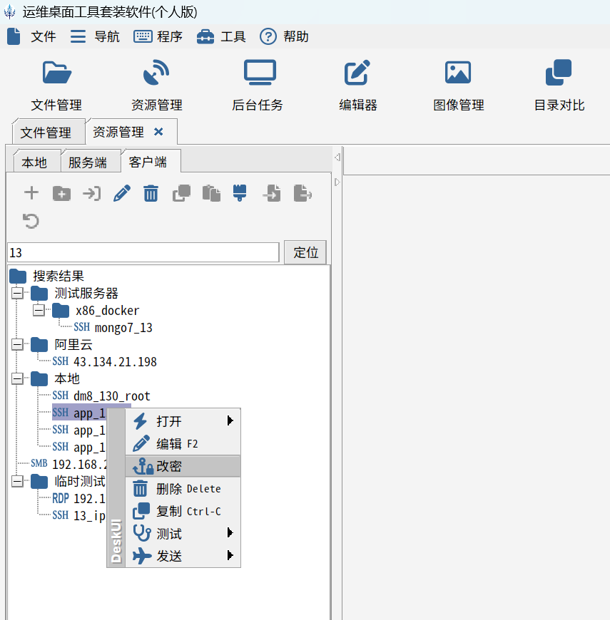Viewport: 610px width, 620px height.
Task: Open the 工具 menu
Action: pos(221,36)
